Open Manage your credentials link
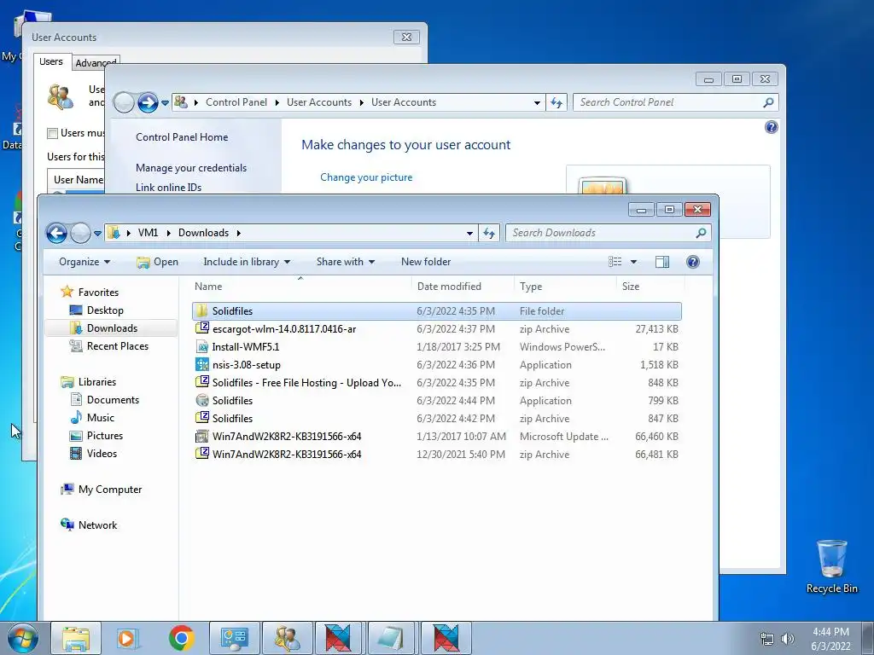This screenshot has height=655, width=874. (x=191, y=168)
